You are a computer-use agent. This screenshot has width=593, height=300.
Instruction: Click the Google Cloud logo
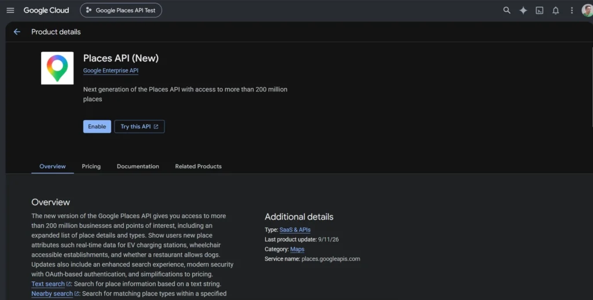pos(46,10)
